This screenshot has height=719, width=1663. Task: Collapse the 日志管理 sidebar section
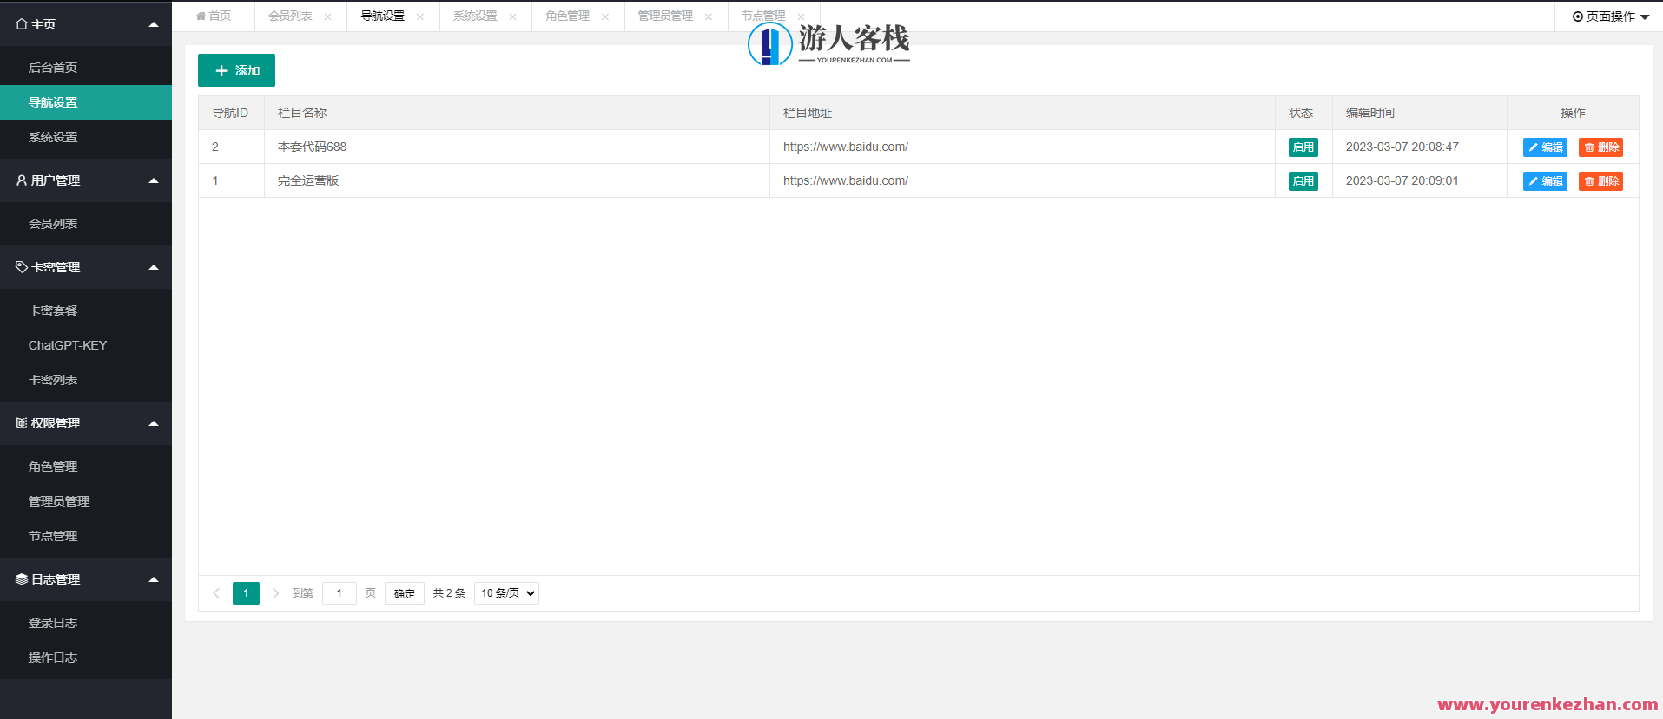(x=154, y=579)
